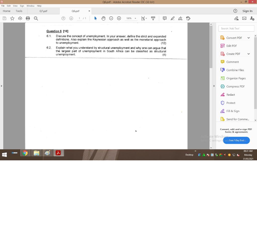This screenshot has height=228, width=257.
Task: Open the Fill & Sign tool
Action: (x=233, y=111)
